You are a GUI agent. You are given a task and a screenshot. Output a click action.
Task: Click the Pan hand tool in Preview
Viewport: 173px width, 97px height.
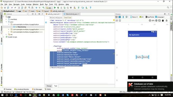point(163,20)
